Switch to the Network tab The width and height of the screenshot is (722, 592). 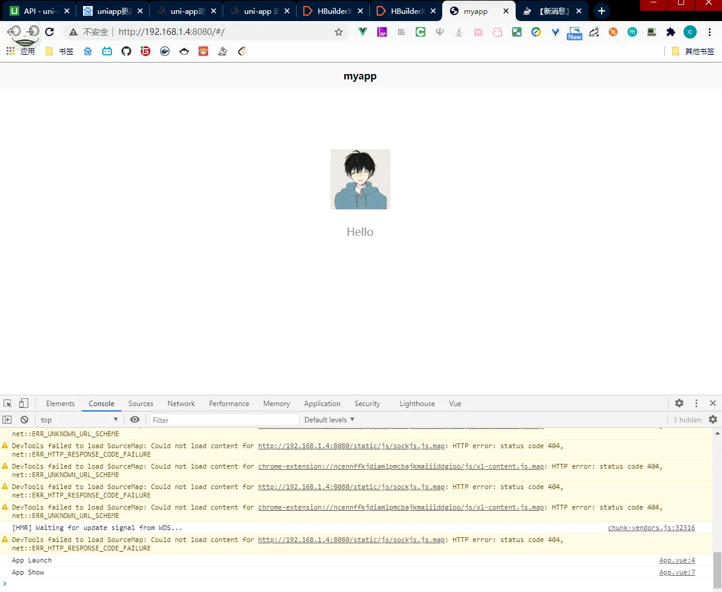(181, 404)
